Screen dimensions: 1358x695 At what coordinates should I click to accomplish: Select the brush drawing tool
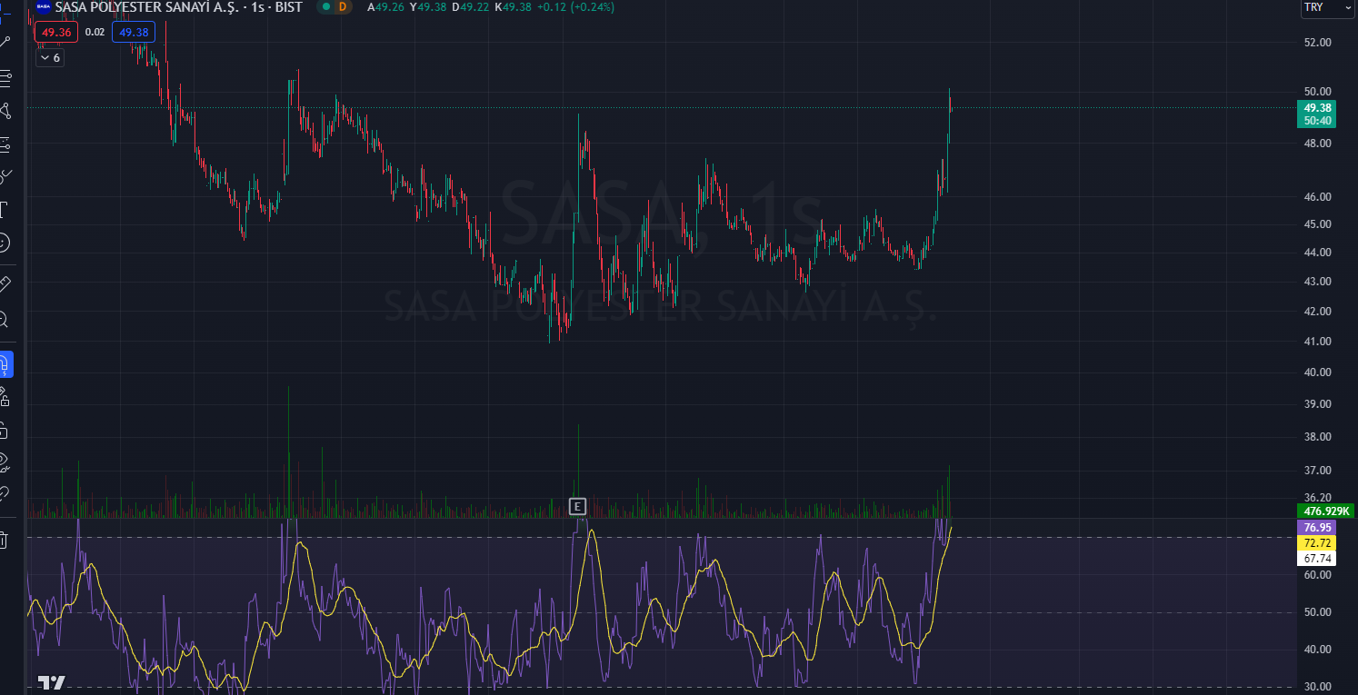[x=5, y=177]
